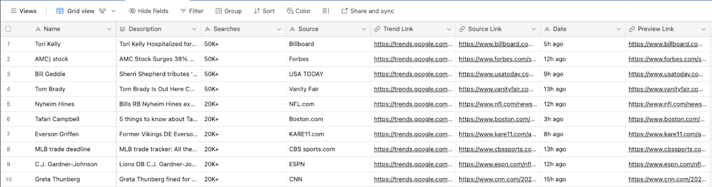This screenshot has width=712, height=187.
Task: Select the Billboard source cell
Action: pyautogui.click(x=328, y=44)
